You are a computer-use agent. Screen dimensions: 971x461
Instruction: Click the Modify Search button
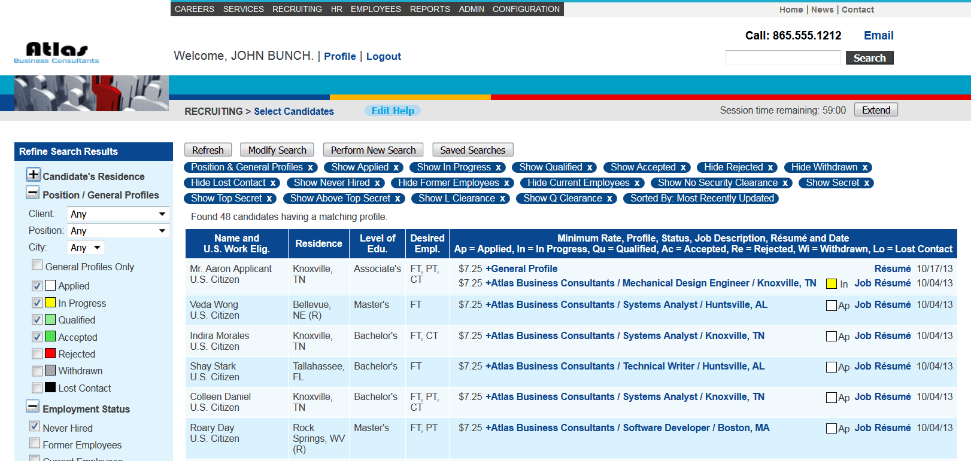[277, 150]
